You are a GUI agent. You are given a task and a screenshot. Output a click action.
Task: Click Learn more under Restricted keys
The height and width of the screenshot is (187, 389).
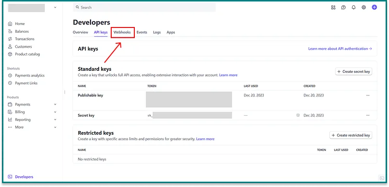tap(205, 139)
